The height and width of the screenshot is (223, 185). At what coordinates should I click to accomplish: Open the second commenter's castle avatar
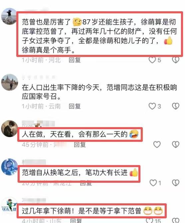click(x=10, y=82)
